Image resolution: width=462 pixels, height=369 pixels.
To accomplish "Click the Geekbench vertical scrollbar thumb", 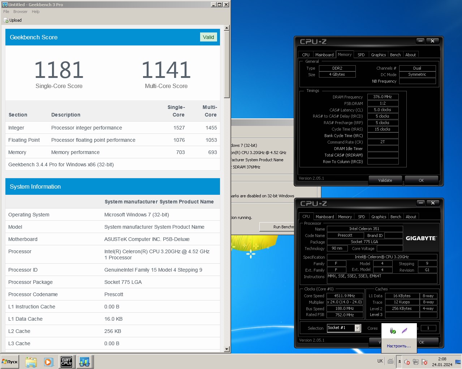I will tap(227, 64).
